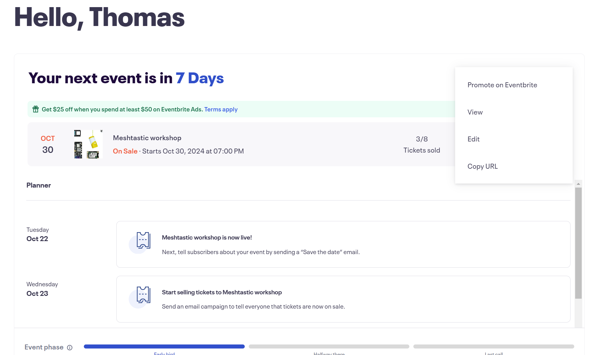Click the 'Hello, Thomas' heading

click(x=99, y=17)
